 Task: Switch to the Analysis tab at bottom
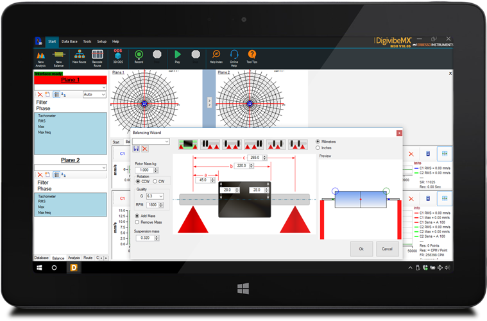74,258
